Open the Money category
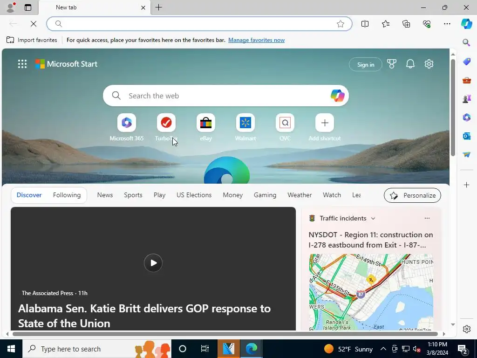The height and width of the screenshot is (358, 477). (x=233, y=195)
